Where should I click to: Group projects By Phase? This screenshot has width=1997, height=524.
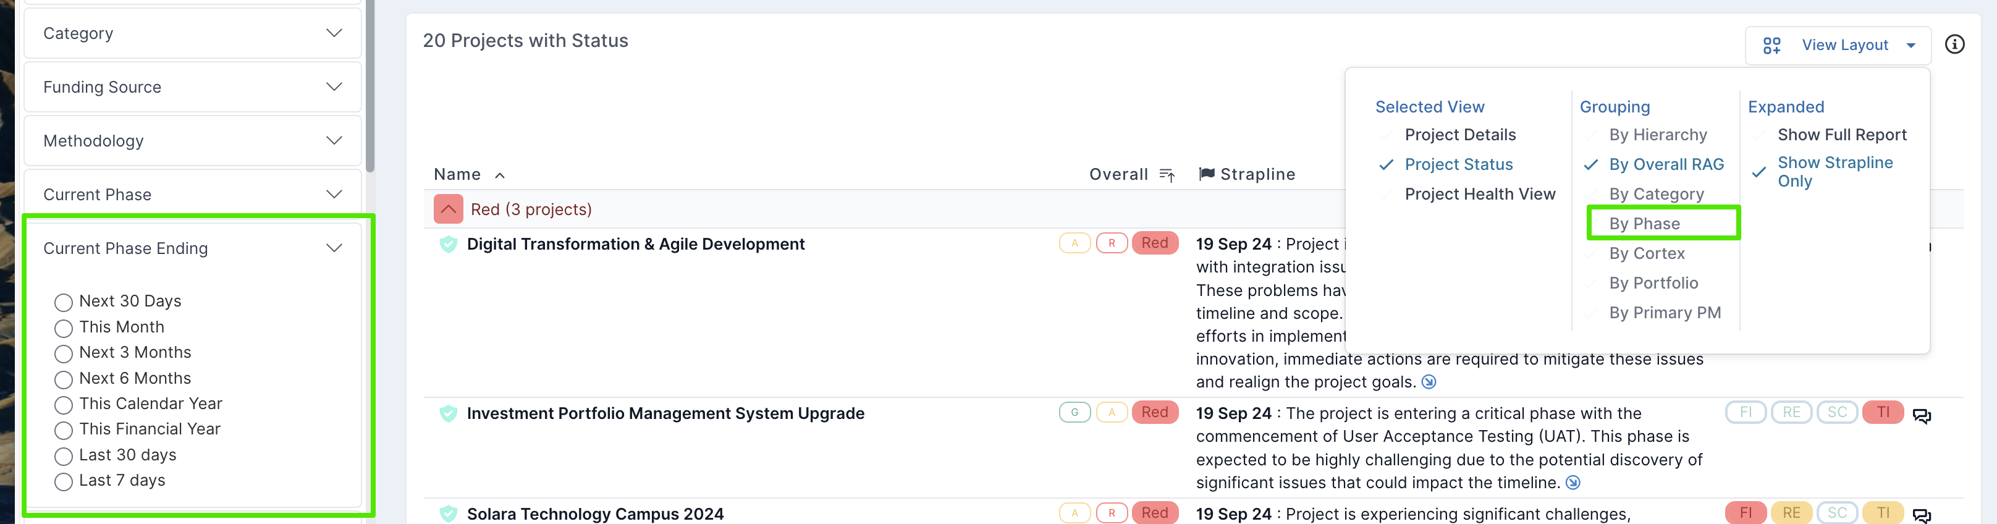[1644, 224]
